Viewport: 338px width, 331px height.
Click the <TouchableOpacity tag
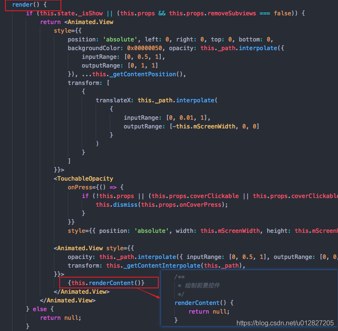pos(83,179)
